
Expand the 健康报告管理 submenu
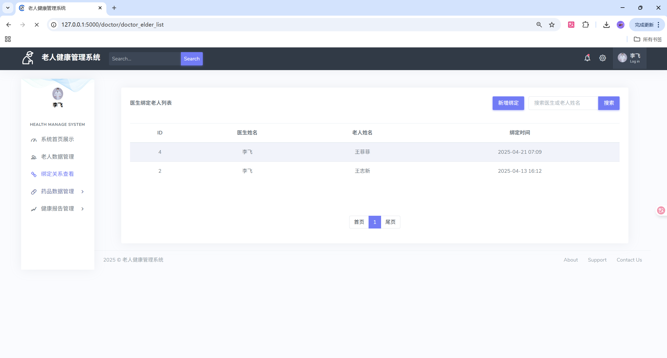click(x=58, y=208)
